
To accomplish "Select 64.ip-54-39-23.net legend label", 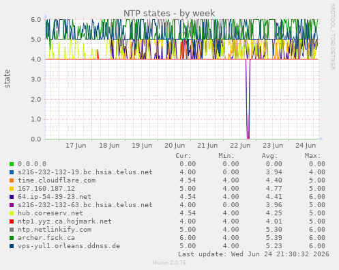I will 55,197.
